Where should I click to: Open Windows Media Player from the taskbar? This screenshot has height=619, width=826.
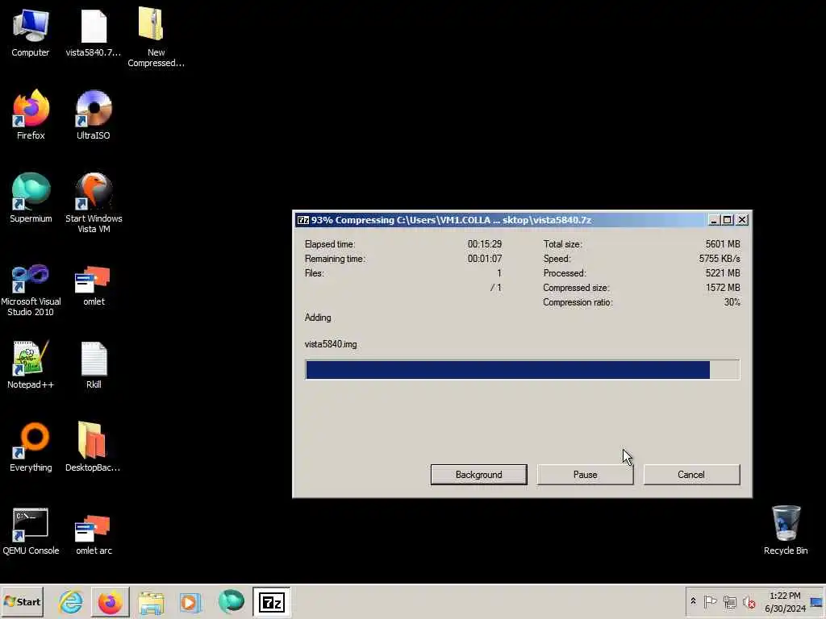click(x=190, y=601)
